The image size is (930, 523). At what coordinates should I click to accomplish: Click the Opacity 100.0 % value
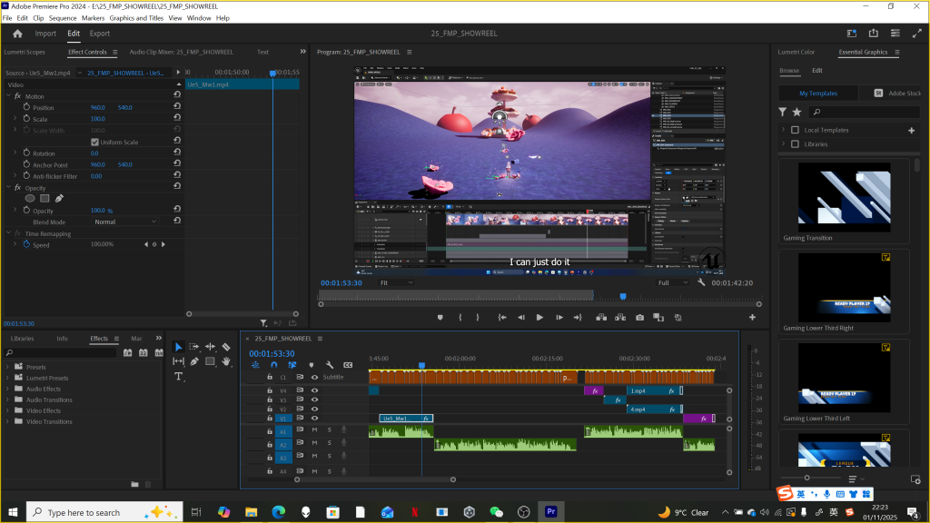coord(98,211)
